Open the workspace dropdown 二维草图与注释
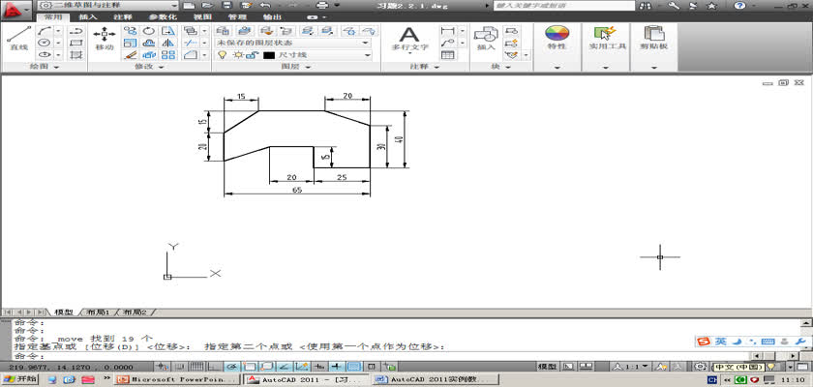Screen dimensions: 813x387 point(108,5)
